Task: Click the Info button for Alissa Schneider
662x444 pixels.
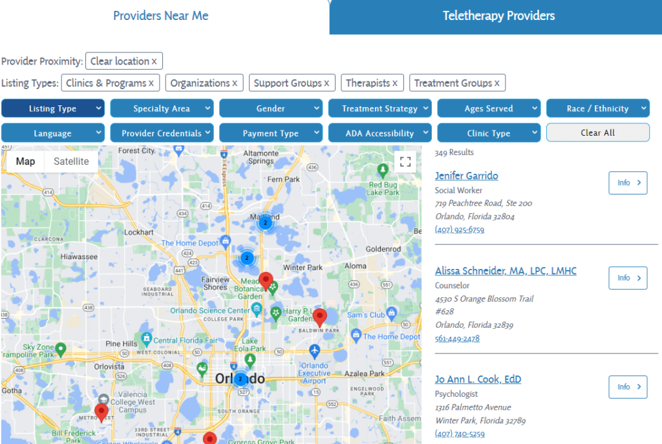Action: coord(628,278)
